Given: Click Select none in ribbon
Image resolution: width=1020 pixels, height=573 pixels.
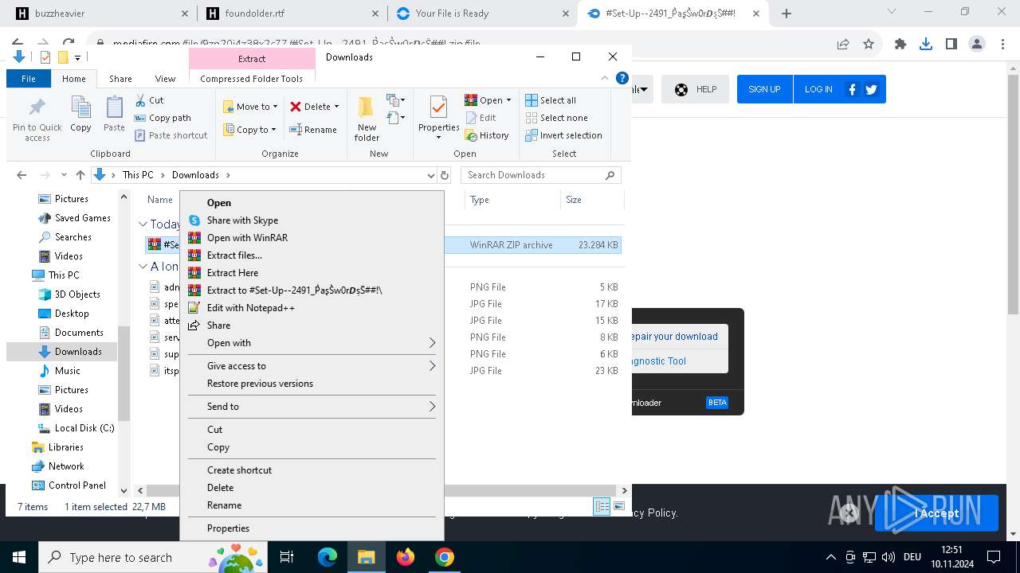Looking at the screenshot, I should [556, 118].
